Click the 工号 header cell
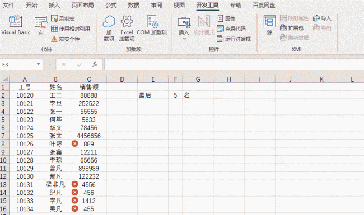 pos(25,87)
